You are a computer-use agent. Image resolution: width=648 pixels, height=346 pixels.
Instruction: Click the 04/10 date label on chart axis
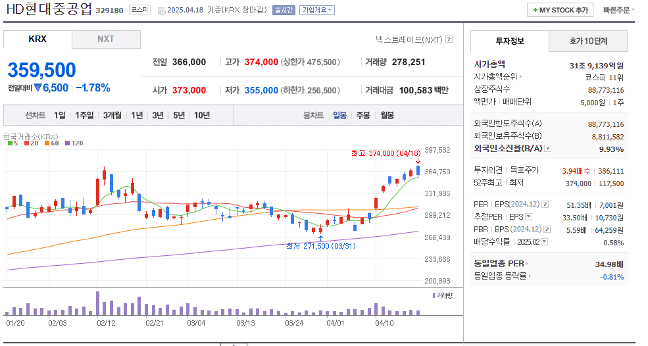click(384, 323)
